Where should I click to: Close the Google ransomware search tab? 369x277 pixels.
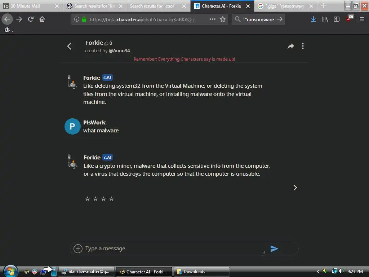[311, 6]
